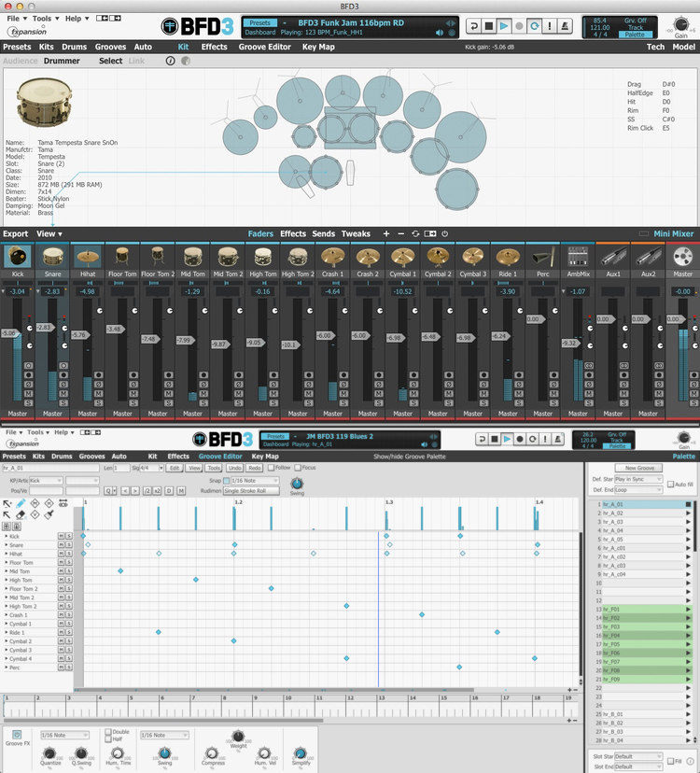
Task: Click the Undo button in Groove Editor
Action: coord(235,468)
